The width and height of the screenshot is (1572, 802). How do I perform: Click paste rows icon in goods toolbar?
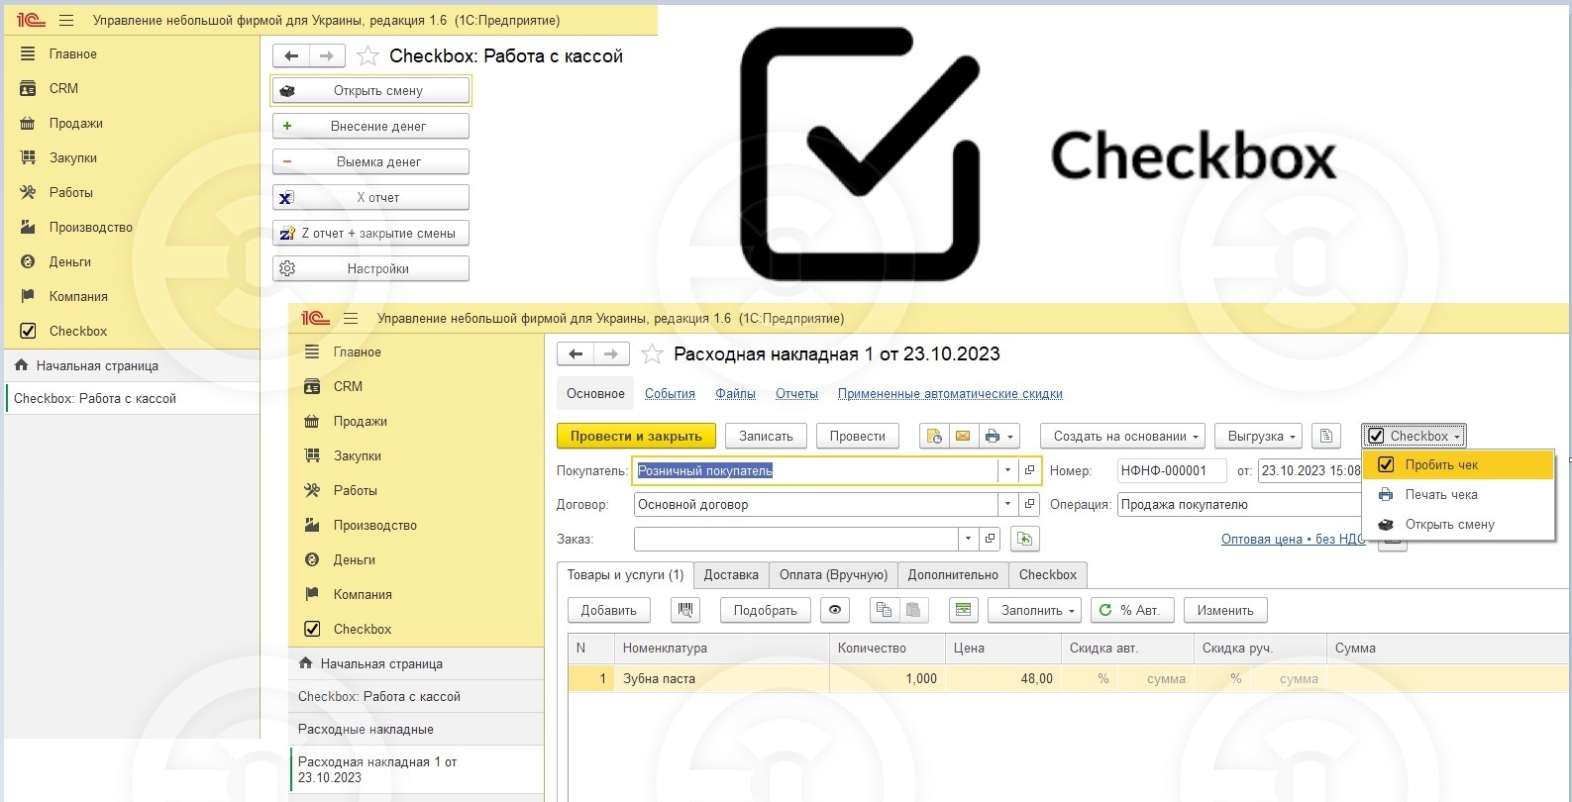(x=913, y=610)
